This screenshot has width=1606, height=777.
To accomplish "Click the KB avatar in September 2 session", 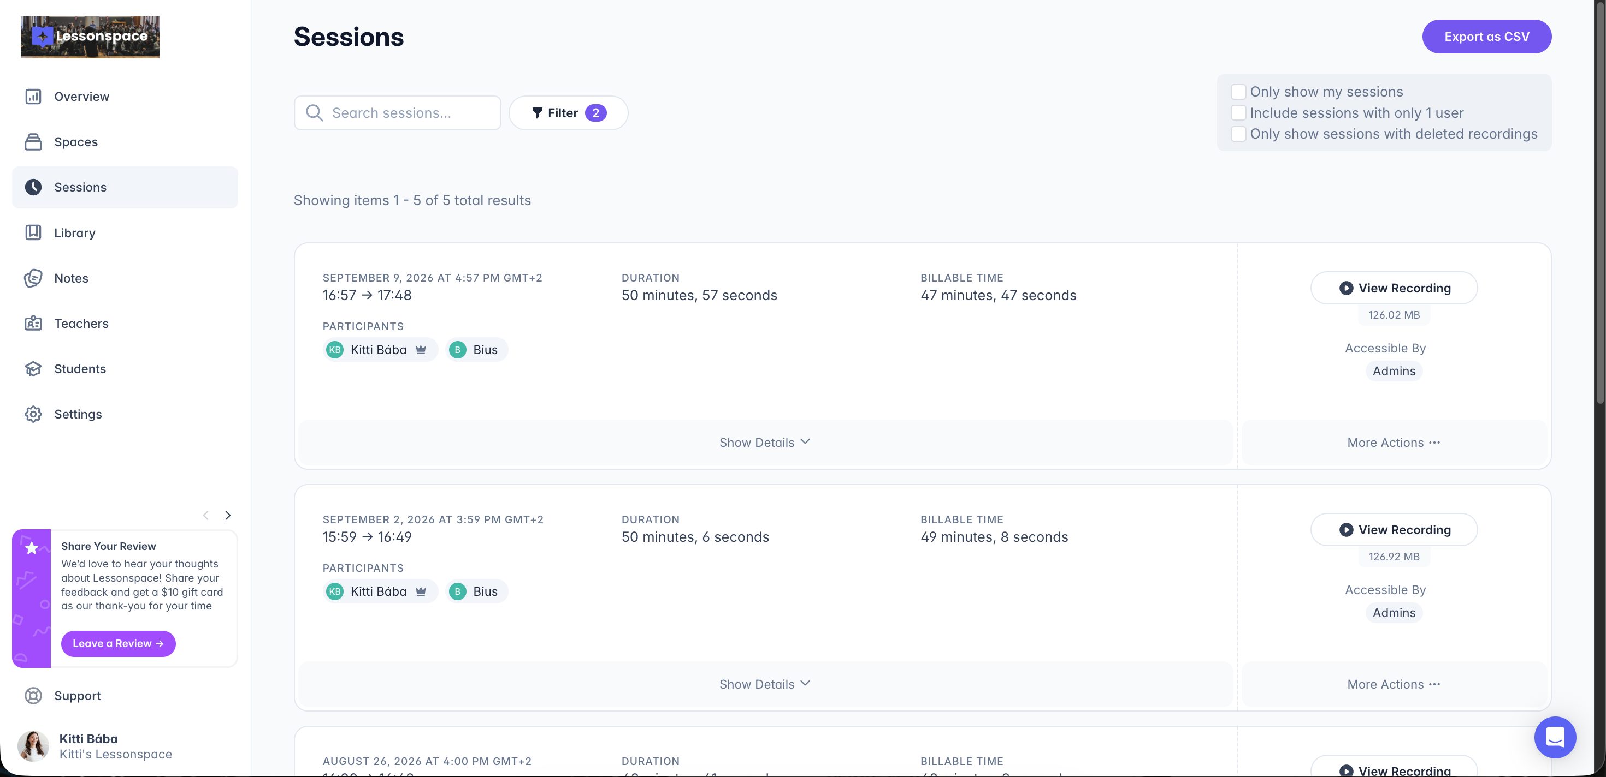I will 335,591.
